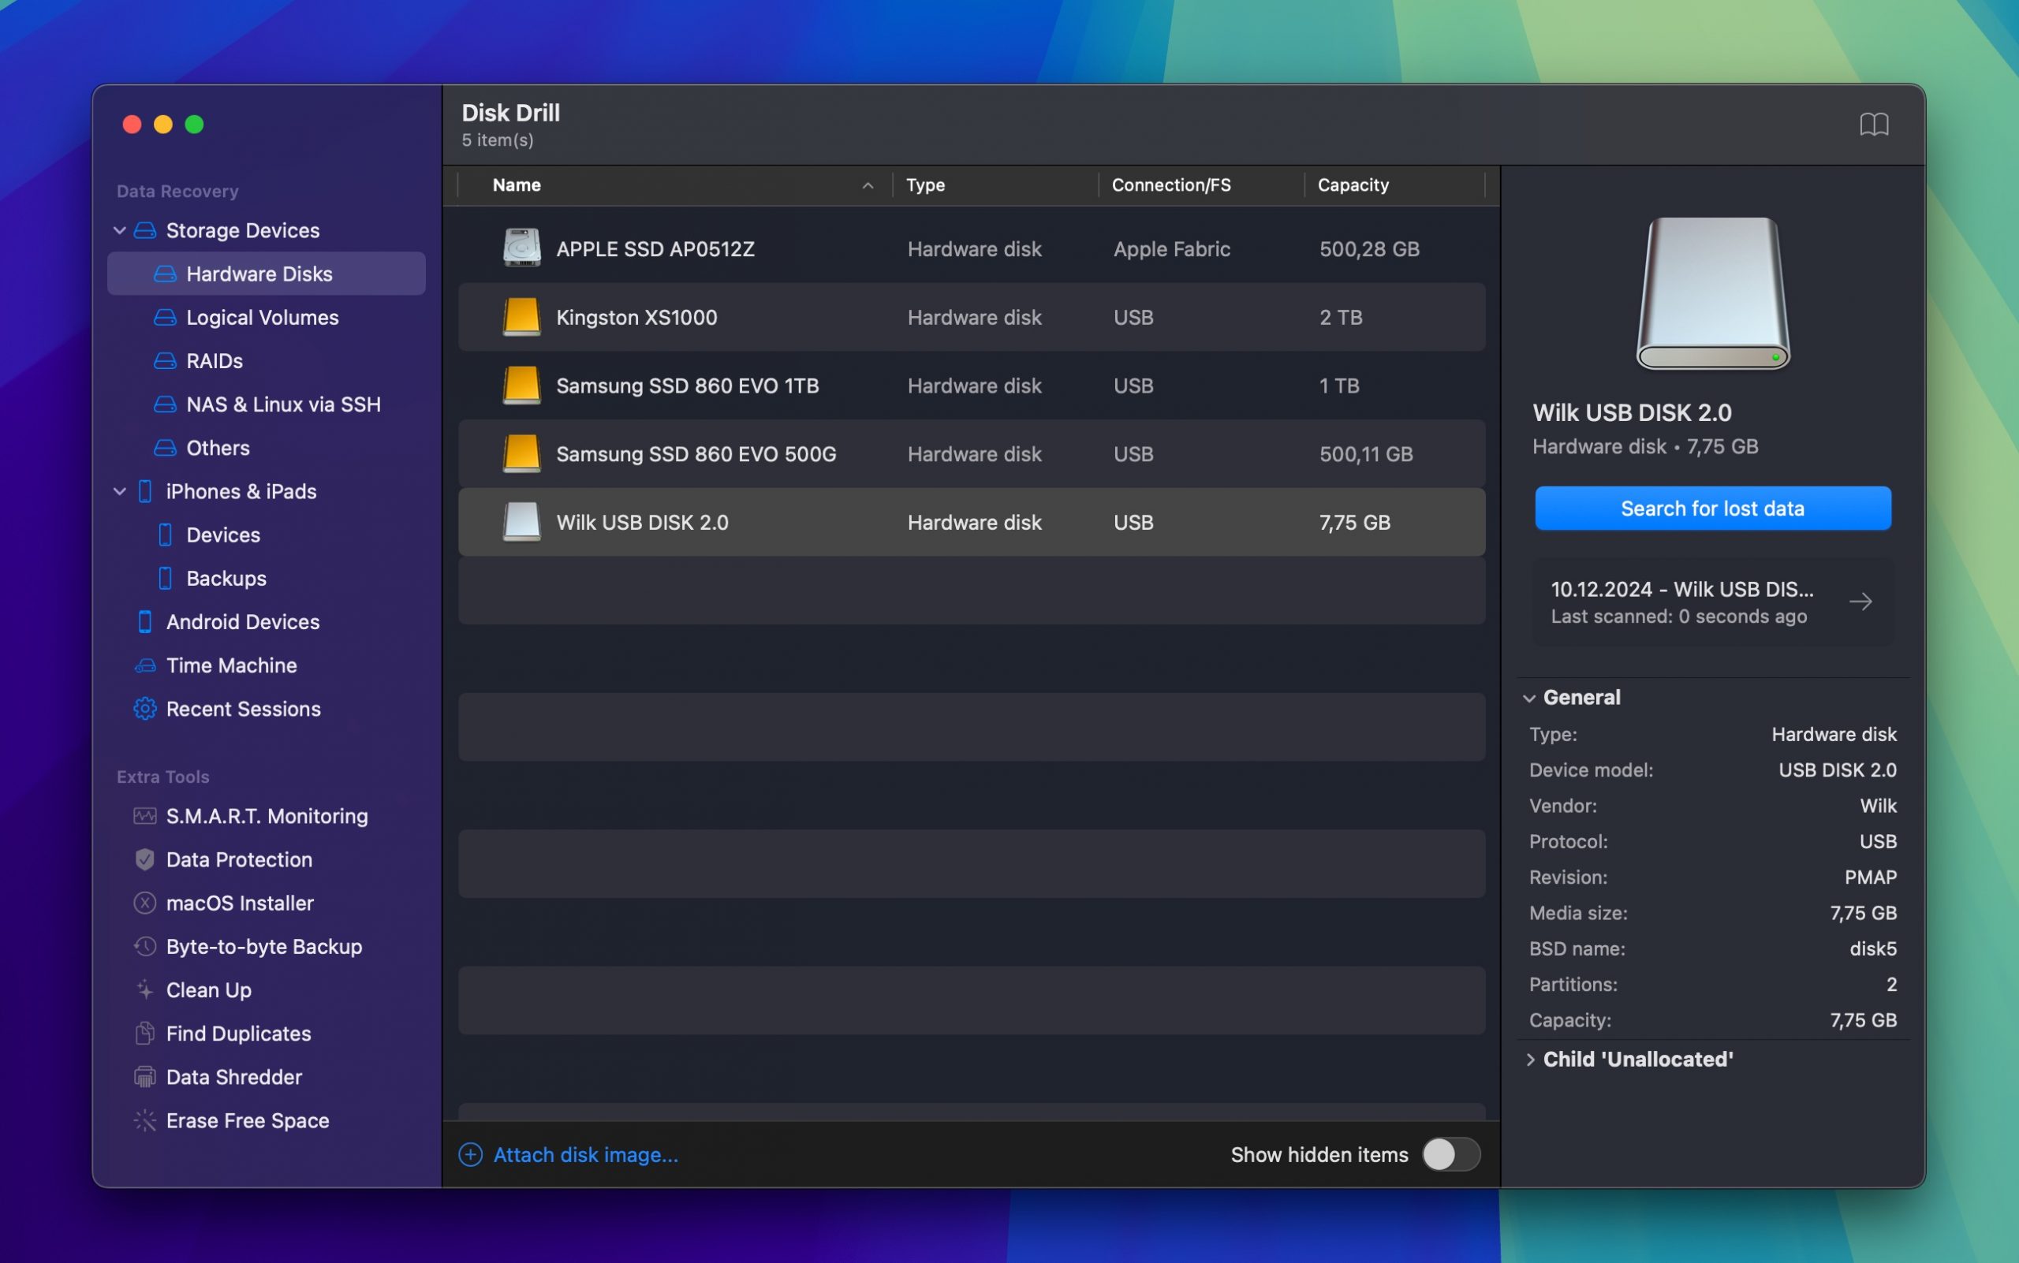This screenshot has height=1263, width=2019.
Task: Select the APPLE SSD AP0512Z name
Action: (x=655, y=249)
